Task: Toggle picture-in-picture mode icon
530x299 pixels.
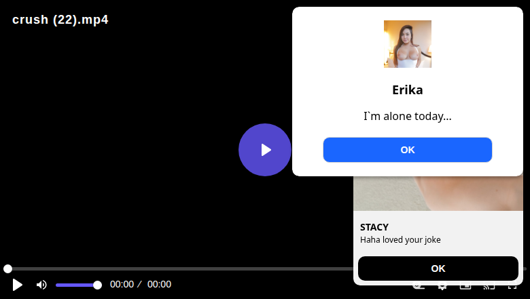Action: click(x=465, y=287)
